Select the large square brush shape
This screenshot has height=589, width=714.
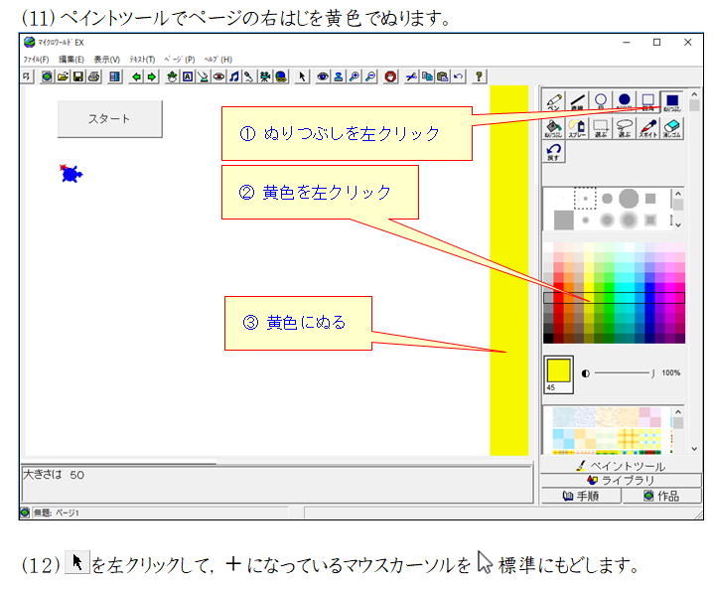564,221
